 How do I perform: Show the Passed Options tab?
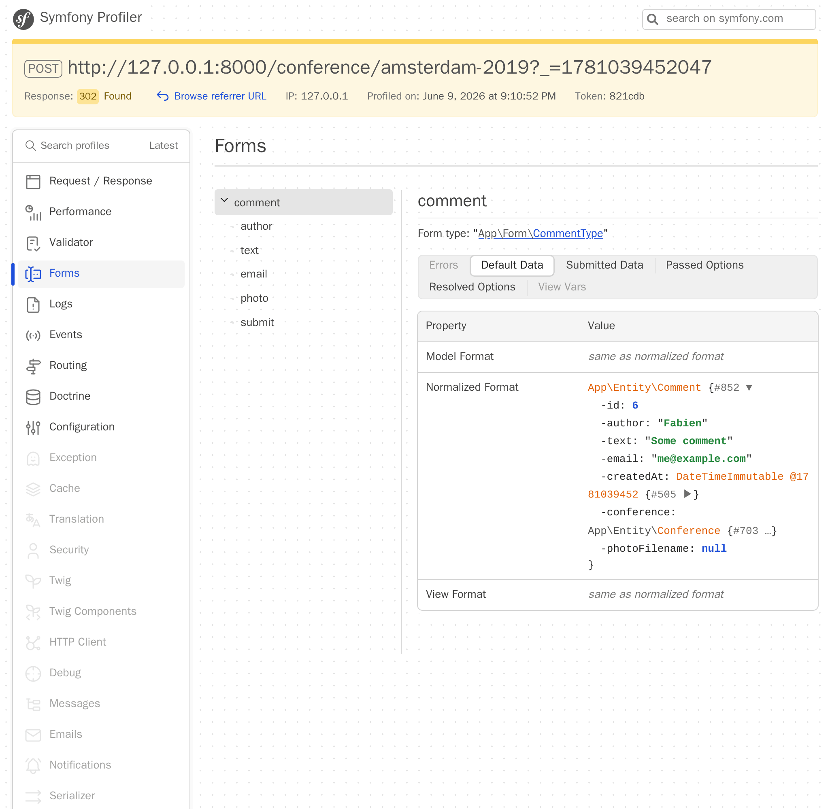pos(704,265)
